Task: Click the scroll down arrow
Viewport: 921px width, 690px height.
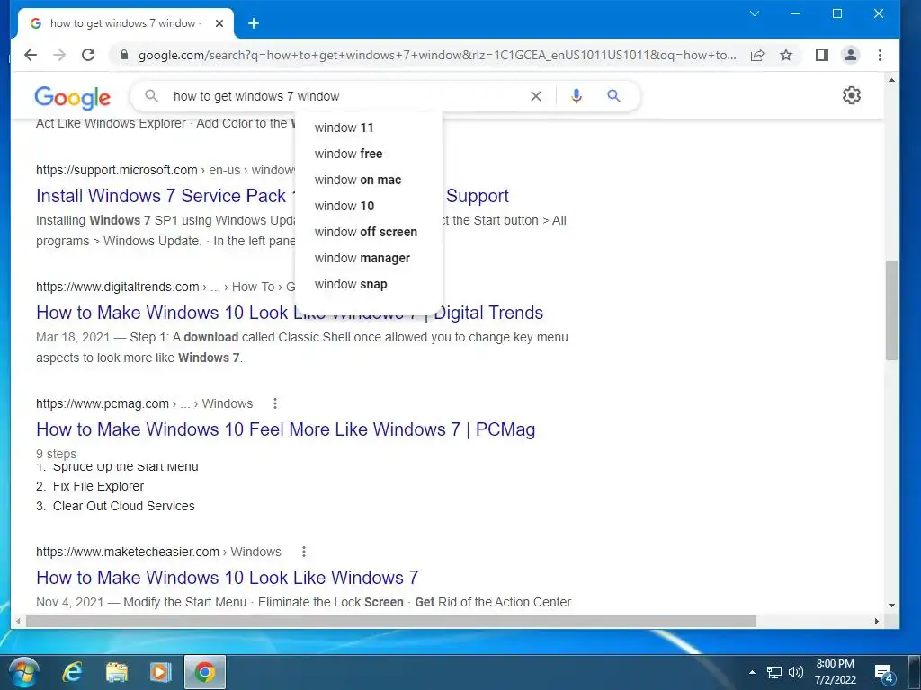Action: click(x=891, y=606)
